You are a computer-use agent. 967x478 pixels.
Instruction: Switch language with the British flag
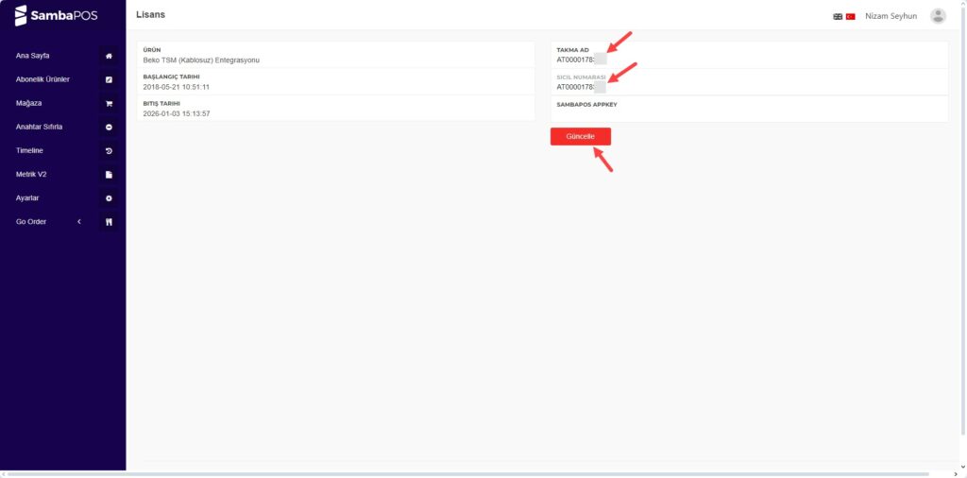coord(838,16)
